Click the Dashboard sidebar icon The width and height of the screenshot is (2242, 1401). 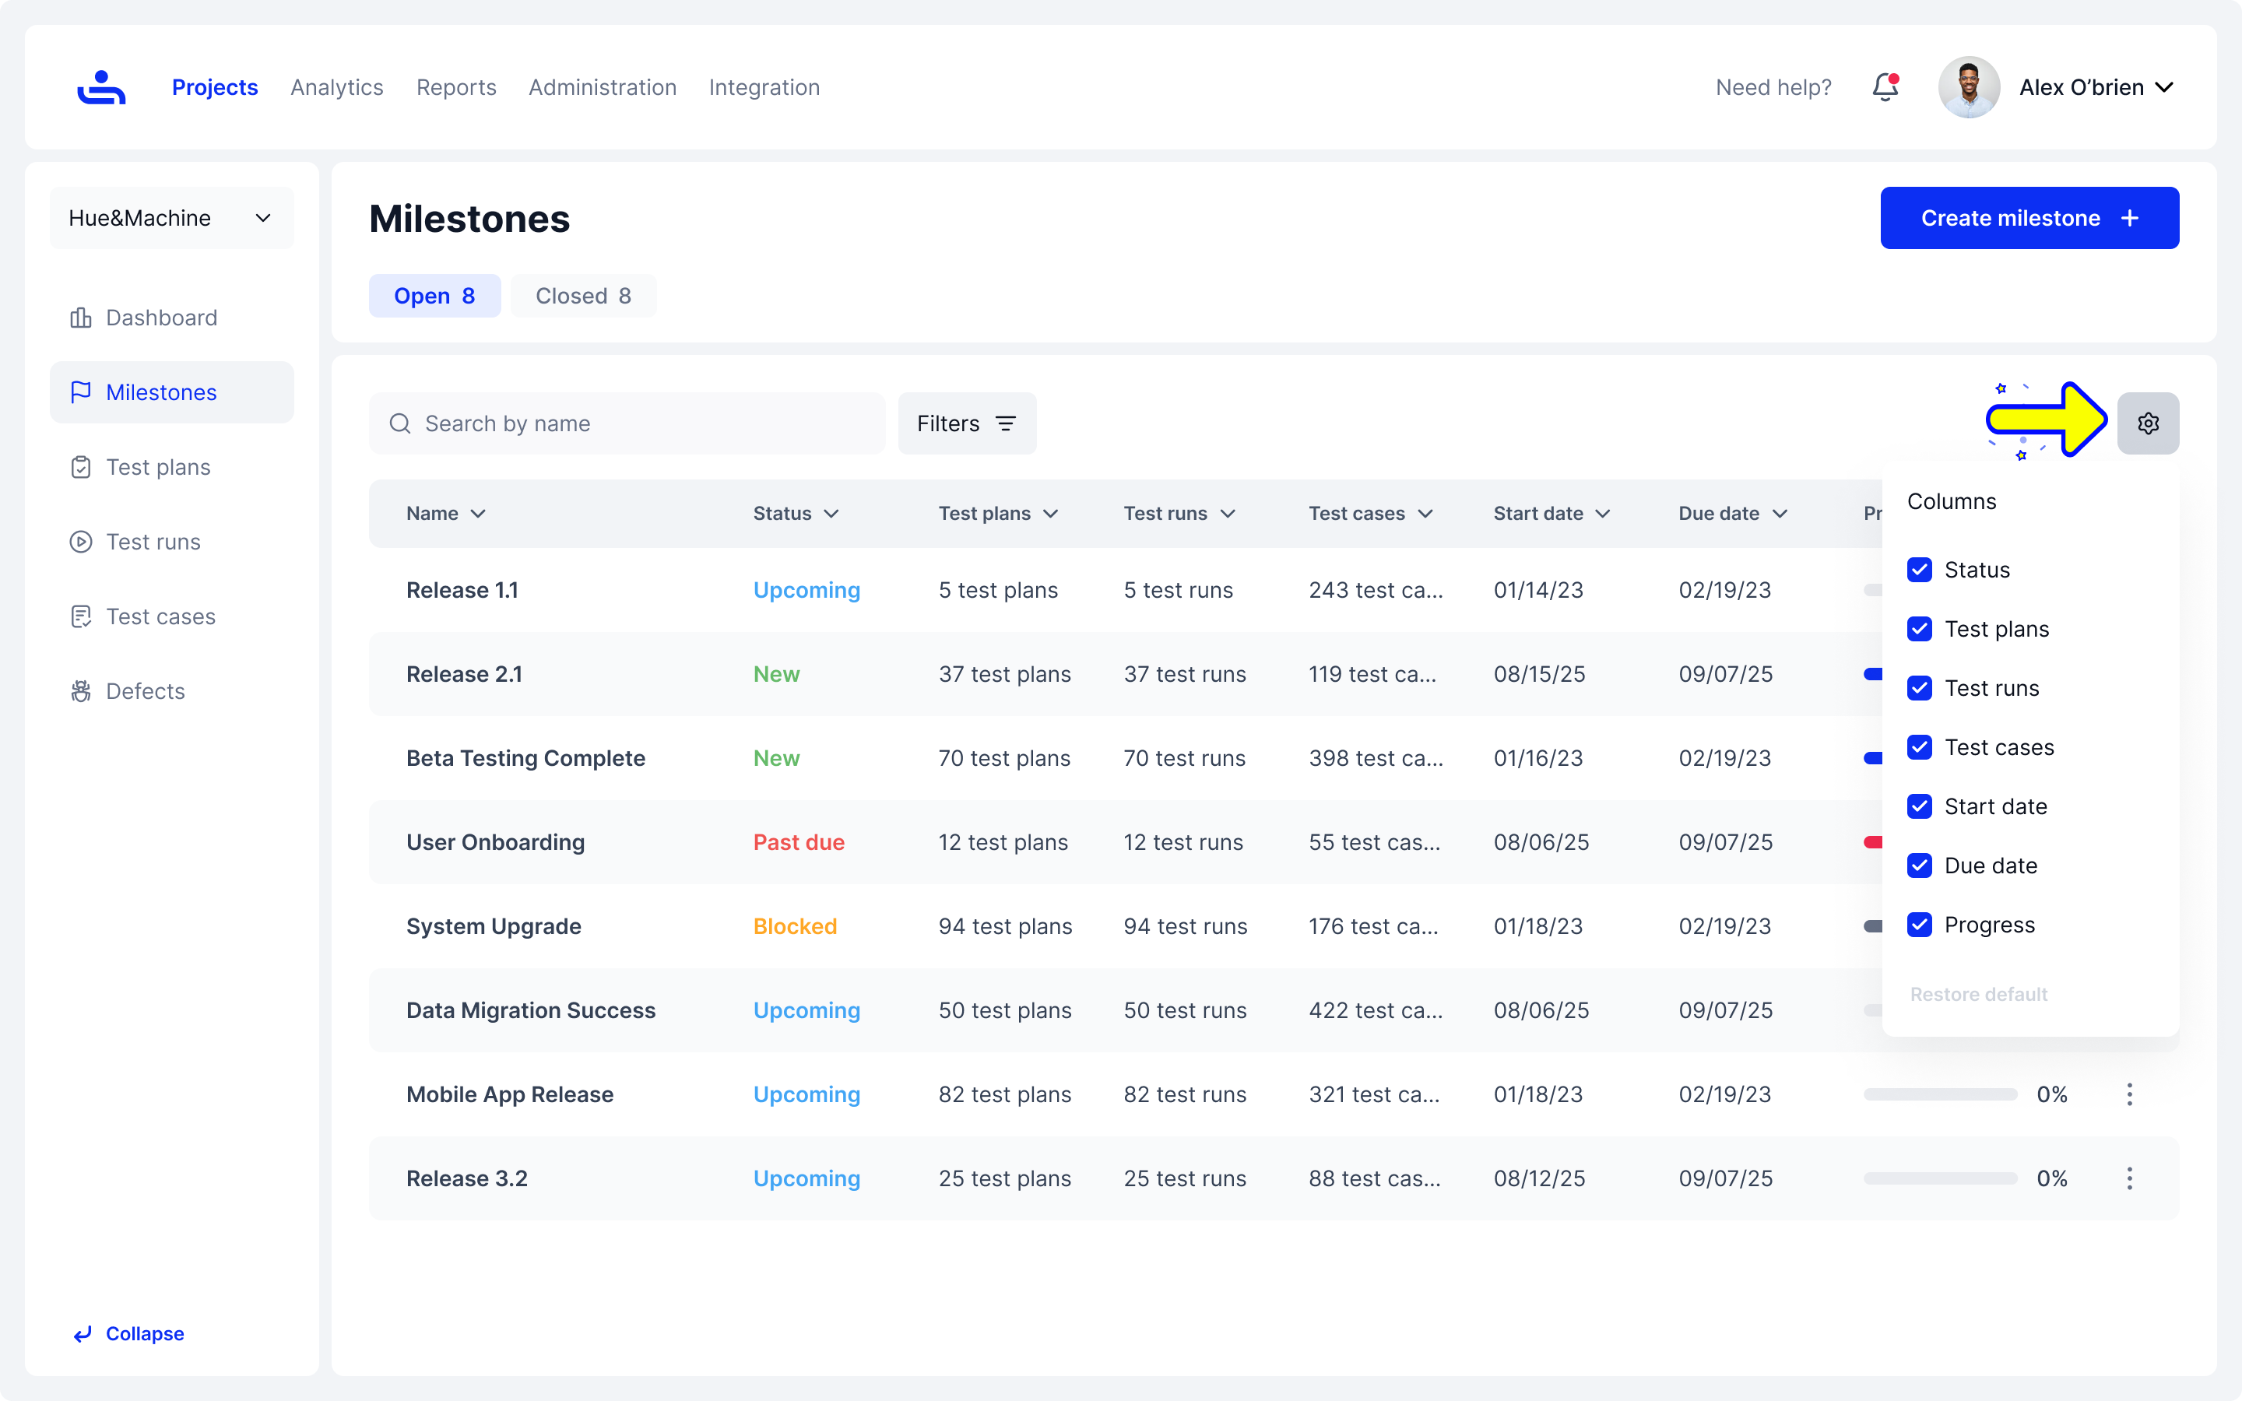tap(81, 318)
